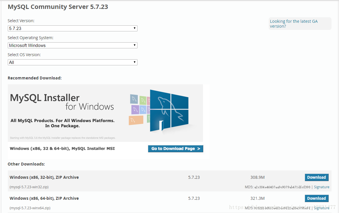Open the Select Operating System dropdown
This screenshot has height=213, width=339.
[x=72, y=45]
